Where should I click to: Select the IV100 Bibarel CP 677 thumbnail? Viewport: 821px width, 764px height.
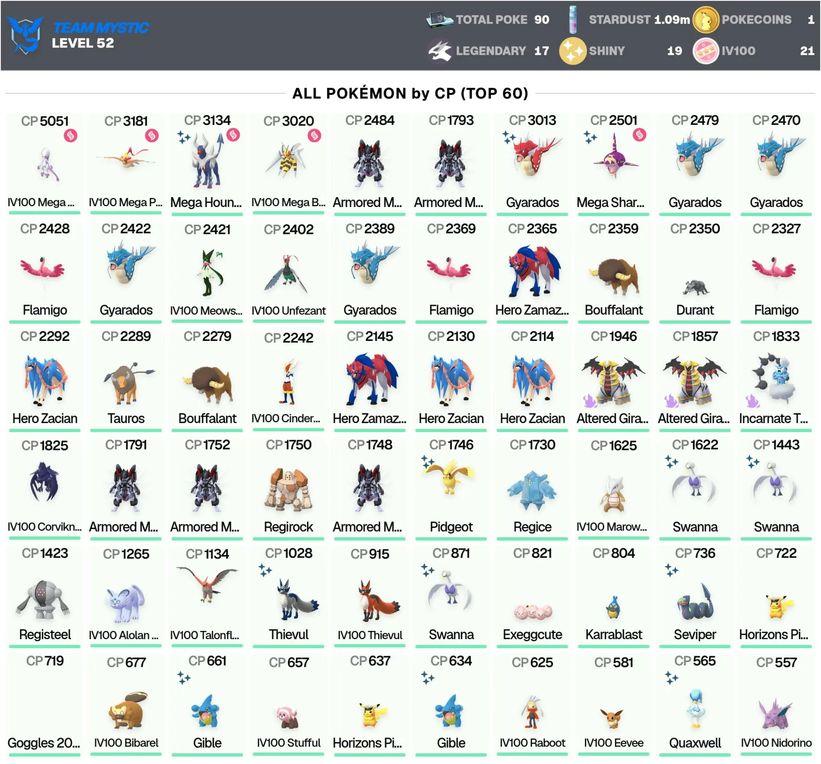tap(127, 710)
